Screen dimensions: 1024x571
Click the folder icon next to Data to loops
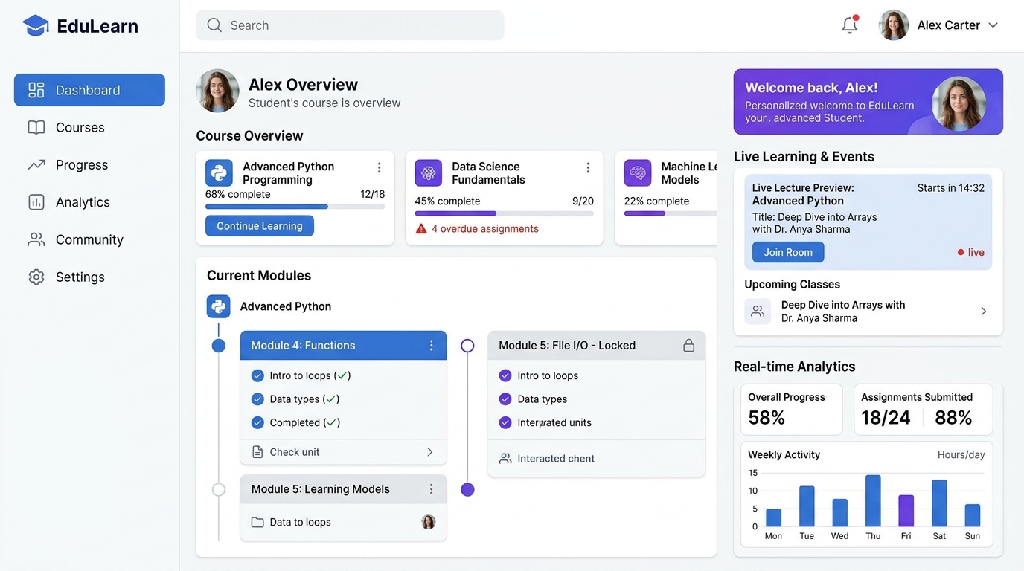pos(257,523)
